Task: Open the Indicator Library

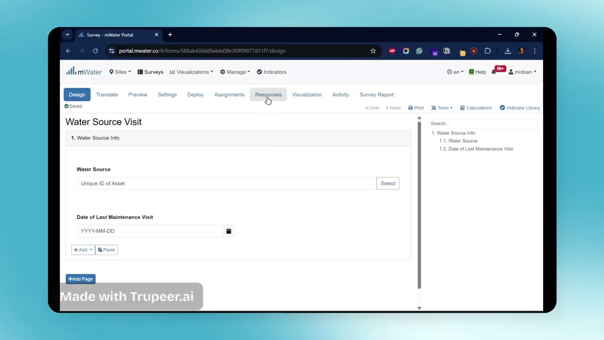Action: [520, 108]
